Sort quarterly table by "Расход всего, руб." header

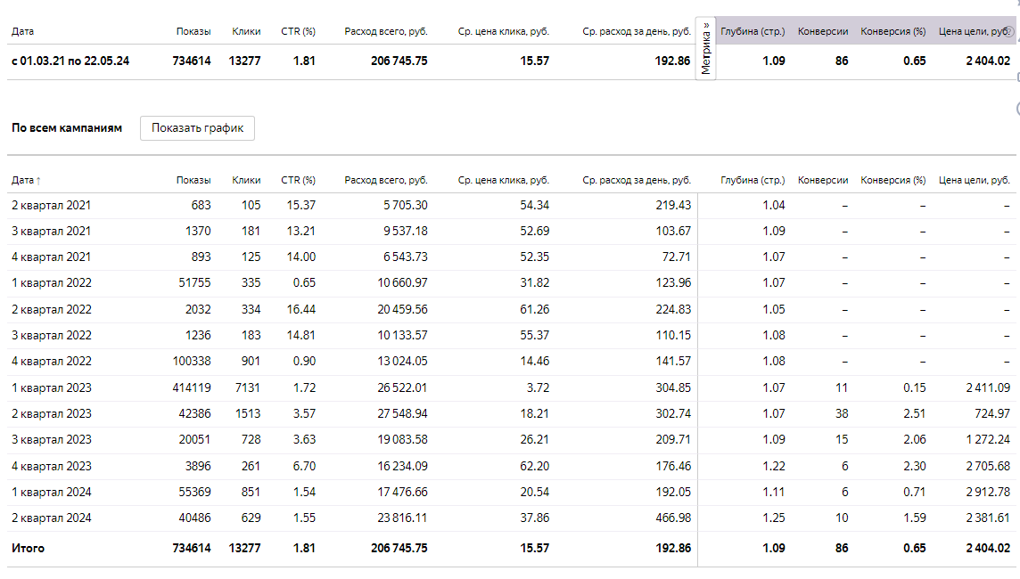[x=386, y=180]
